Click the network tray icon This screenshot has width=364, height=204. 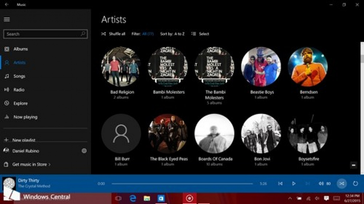308,198
